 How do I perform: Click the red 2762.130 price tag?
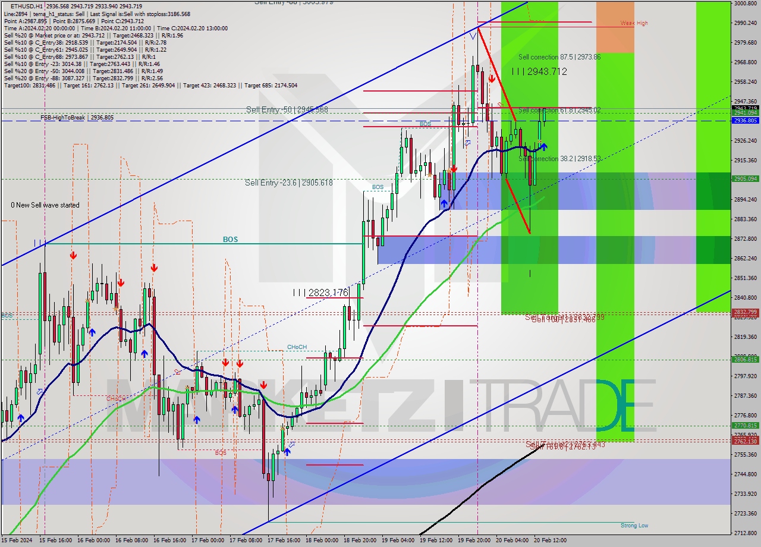pos(745,441)
